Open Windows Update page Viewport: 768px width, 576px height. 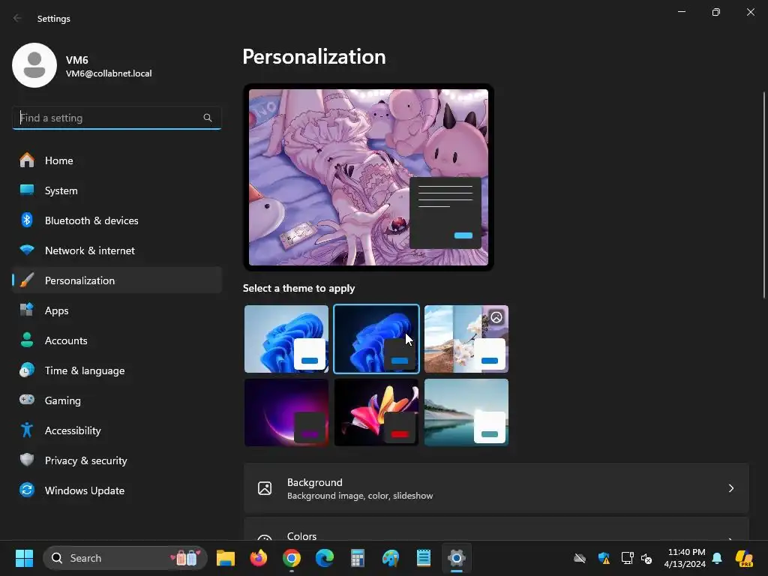click(x=116, y=490)
